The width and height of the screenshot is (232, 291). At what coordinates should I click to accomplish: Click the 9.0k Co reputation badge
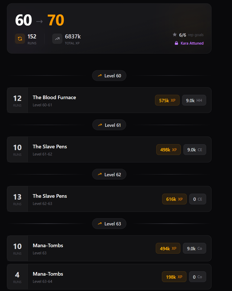click(x=194, y=248)
